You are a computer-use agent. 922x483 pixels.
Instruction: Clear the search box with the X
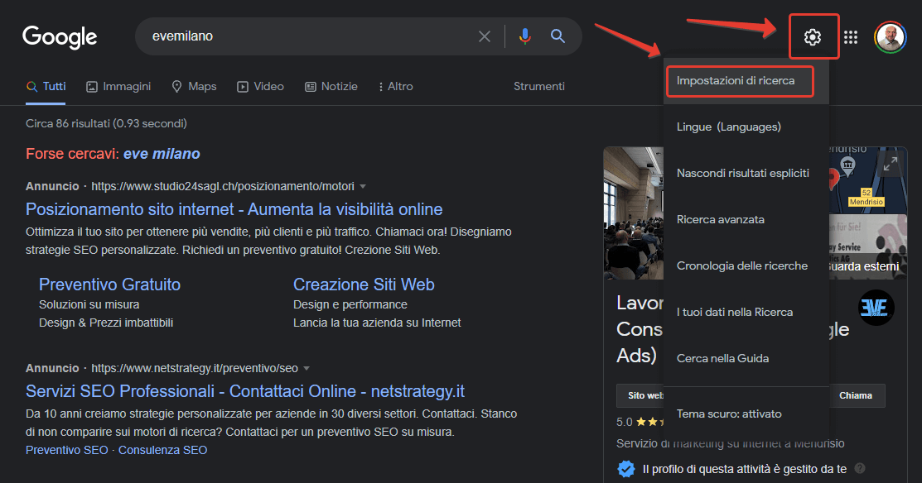(485, 36)
